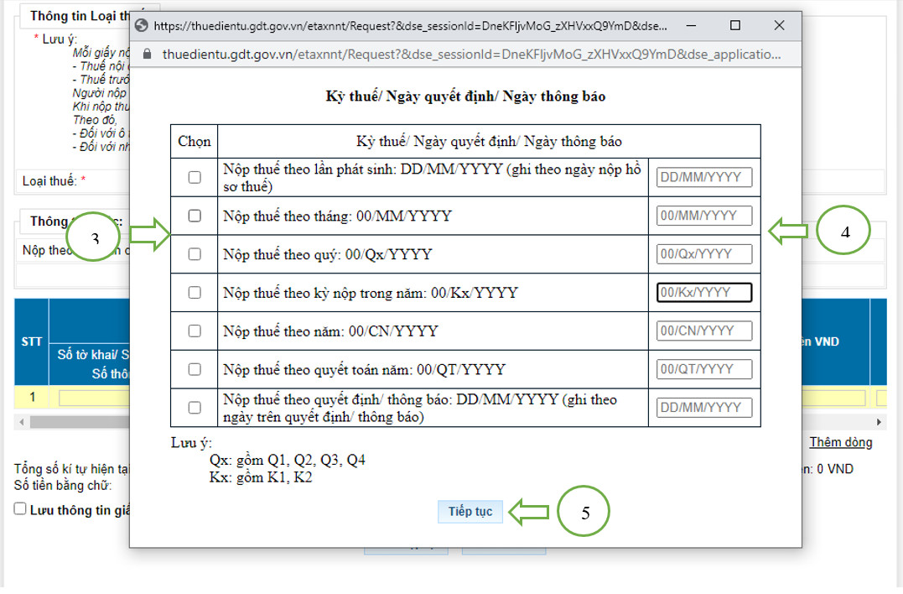Focus the 00/CN/YYYY year input field
The width and height of the screenshot is (903, 594).
click(703, 331)
